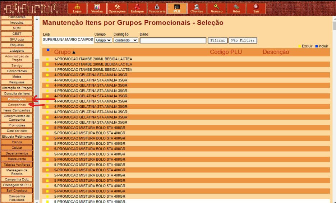Open Metas in the side menu

point(17,77)
